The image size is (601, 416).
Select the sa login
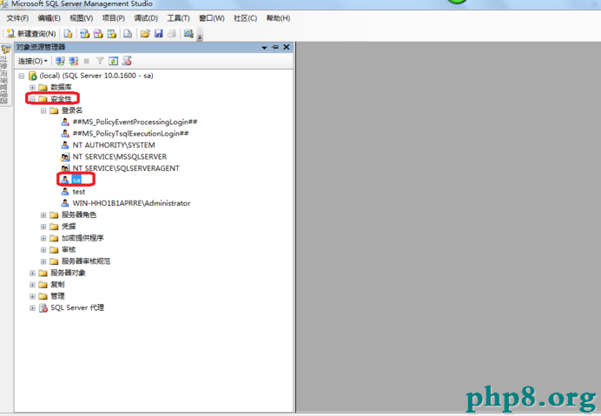tap(76, 180)
